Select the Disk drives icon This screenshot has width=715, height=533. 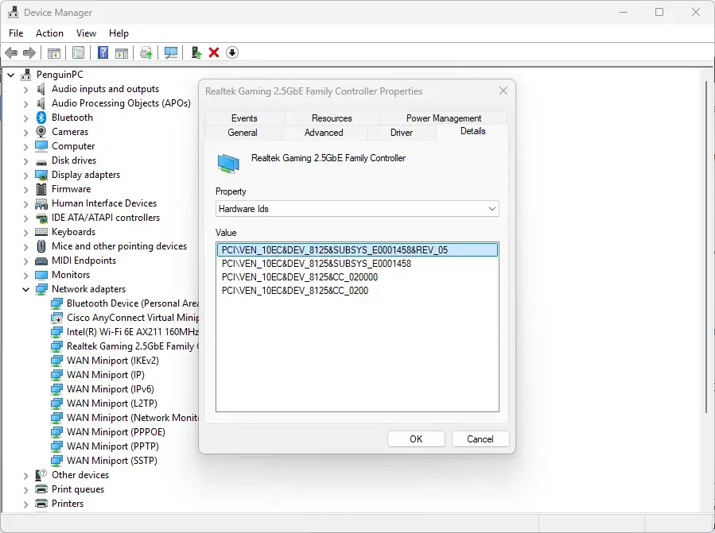point(41,160)
